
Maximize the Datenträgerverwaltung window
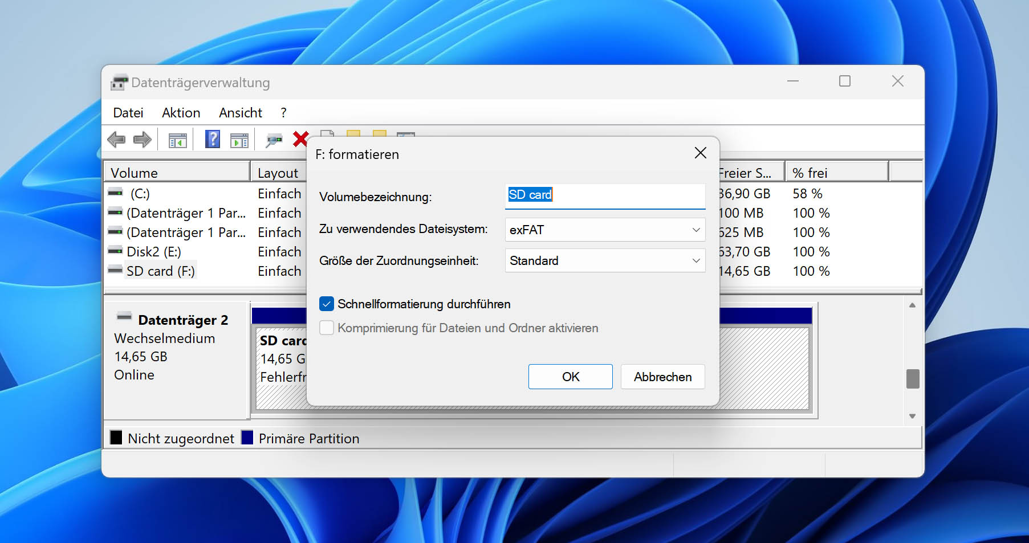[845, 81]
